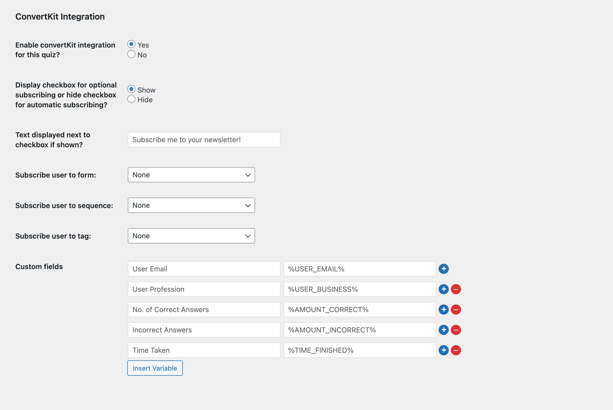Click plus icon on User Profession row
Screen dimensions: 613x410
(x=443, y=289)
